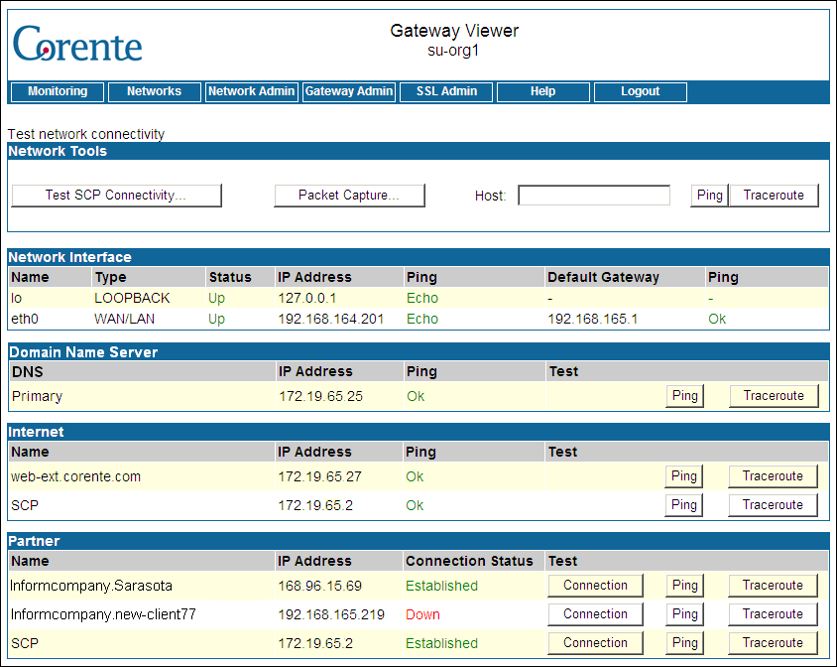Click the Primary DNS label
This screenshot has width=837, height=667.
click(x=38, y=397)
